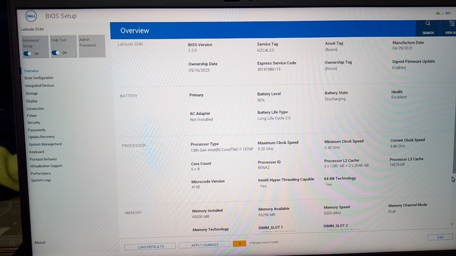This screenshot has height=256, width=456.
Task: Click the Service Tag value HZC4LS3
Action: click(265, 50)
